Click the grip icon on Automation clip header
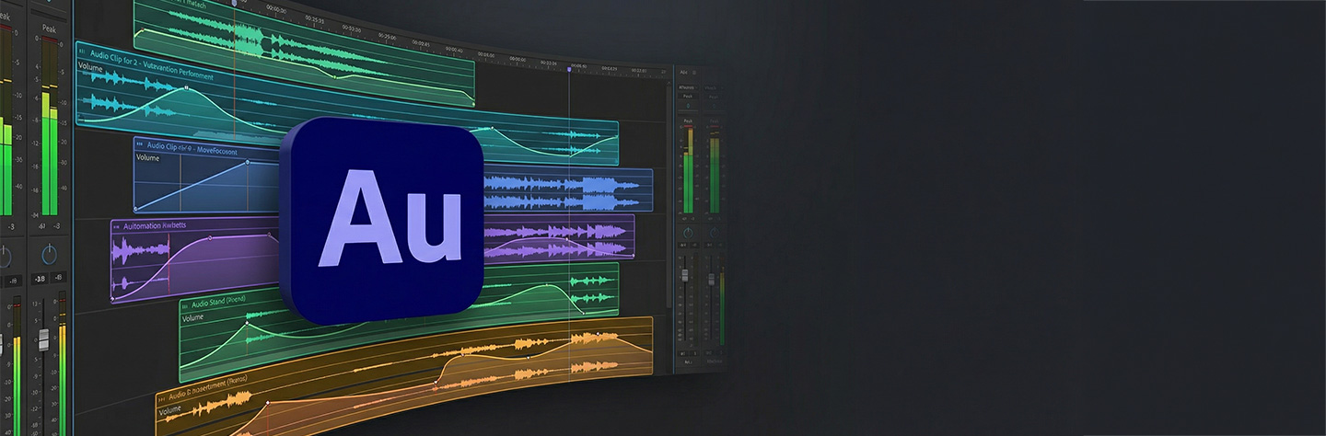 click(x=117, y=225)
